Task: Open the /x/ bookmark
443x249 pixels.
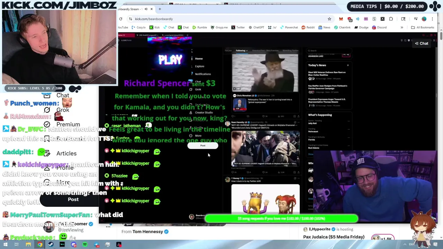Action: click(x=272, y=27)
